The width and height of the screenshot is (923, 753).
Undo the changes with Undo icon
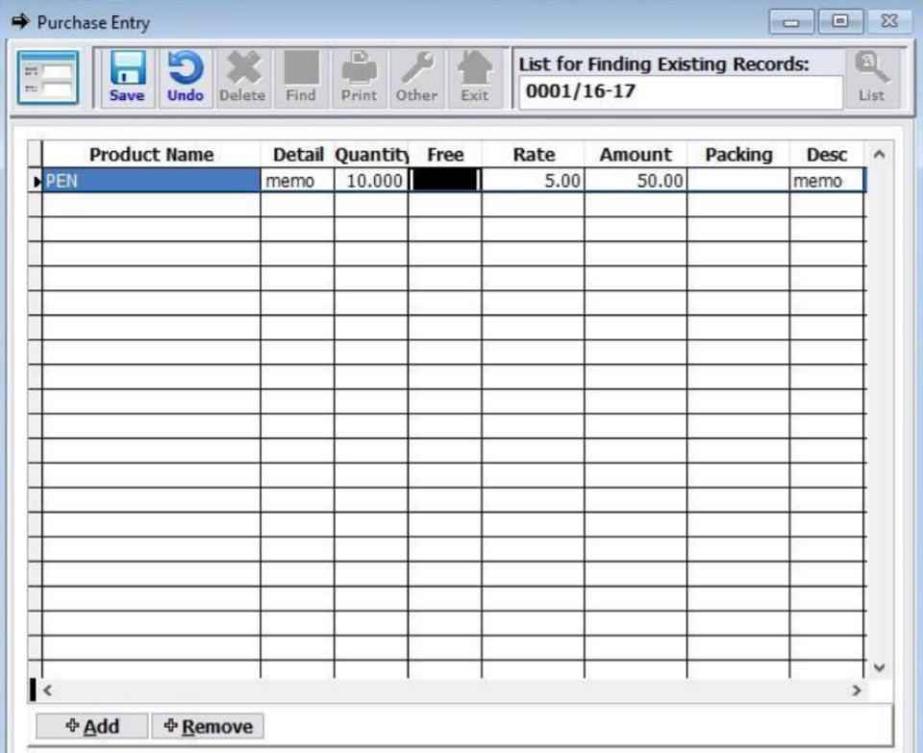186,78
